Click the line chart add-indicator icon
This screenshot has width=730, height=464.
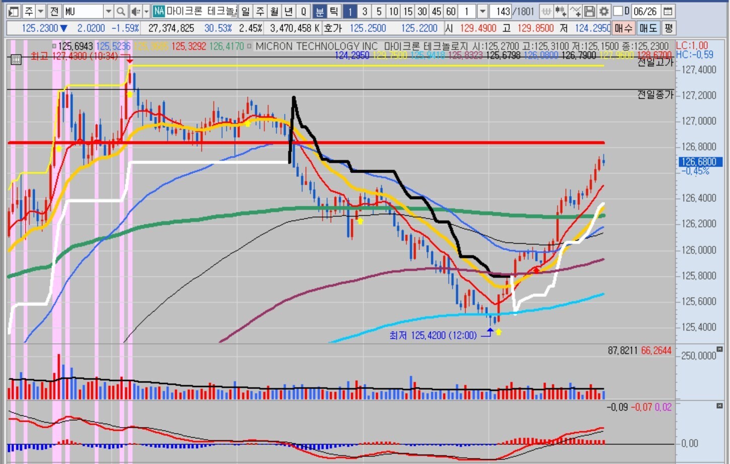coord(575,11)
